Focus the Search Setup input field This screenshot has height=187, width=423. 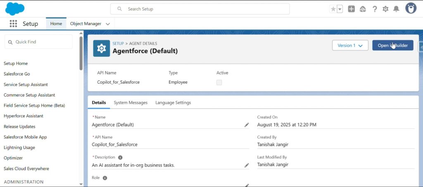(200, 9)
